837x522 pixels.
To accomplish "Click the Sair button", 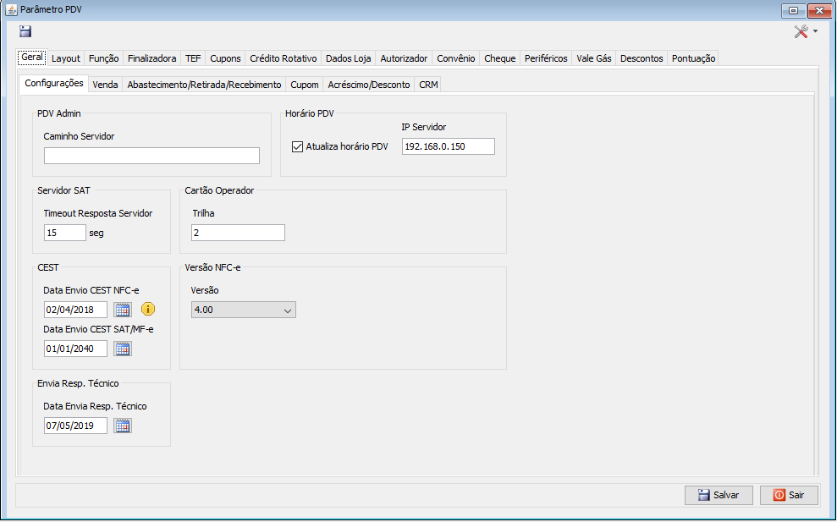I will coord(789,495).
